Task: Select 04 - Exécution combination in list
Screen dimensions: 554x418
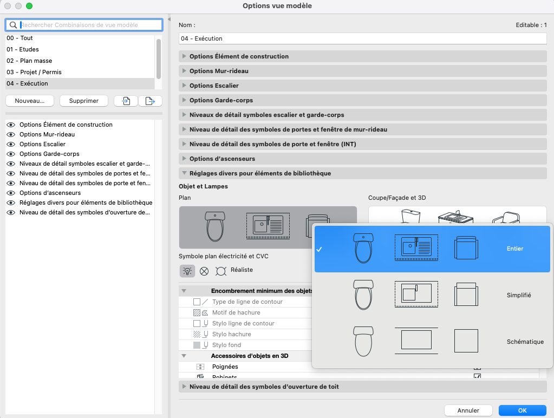Action: click(x=80, y=83)
